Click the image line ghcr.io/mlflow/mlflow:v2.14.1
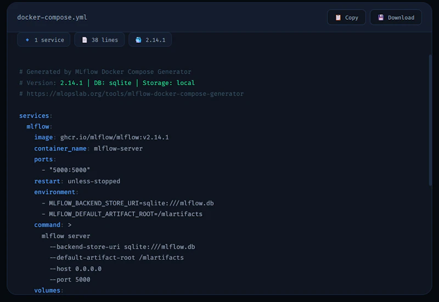 [102, 137]
